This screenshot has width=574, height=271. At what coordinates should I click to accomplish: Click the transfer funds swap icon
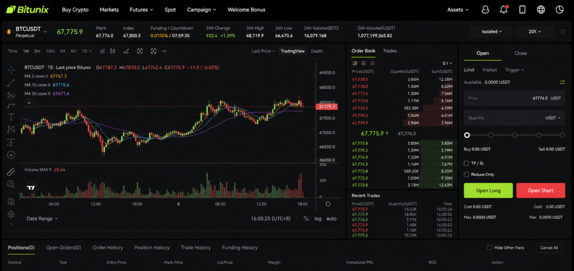pos(562,82)
